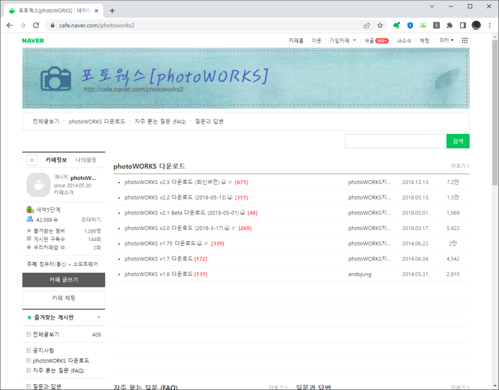Open the Chrome profile avatar
This screenshot has width=499, height=390.
476,26
